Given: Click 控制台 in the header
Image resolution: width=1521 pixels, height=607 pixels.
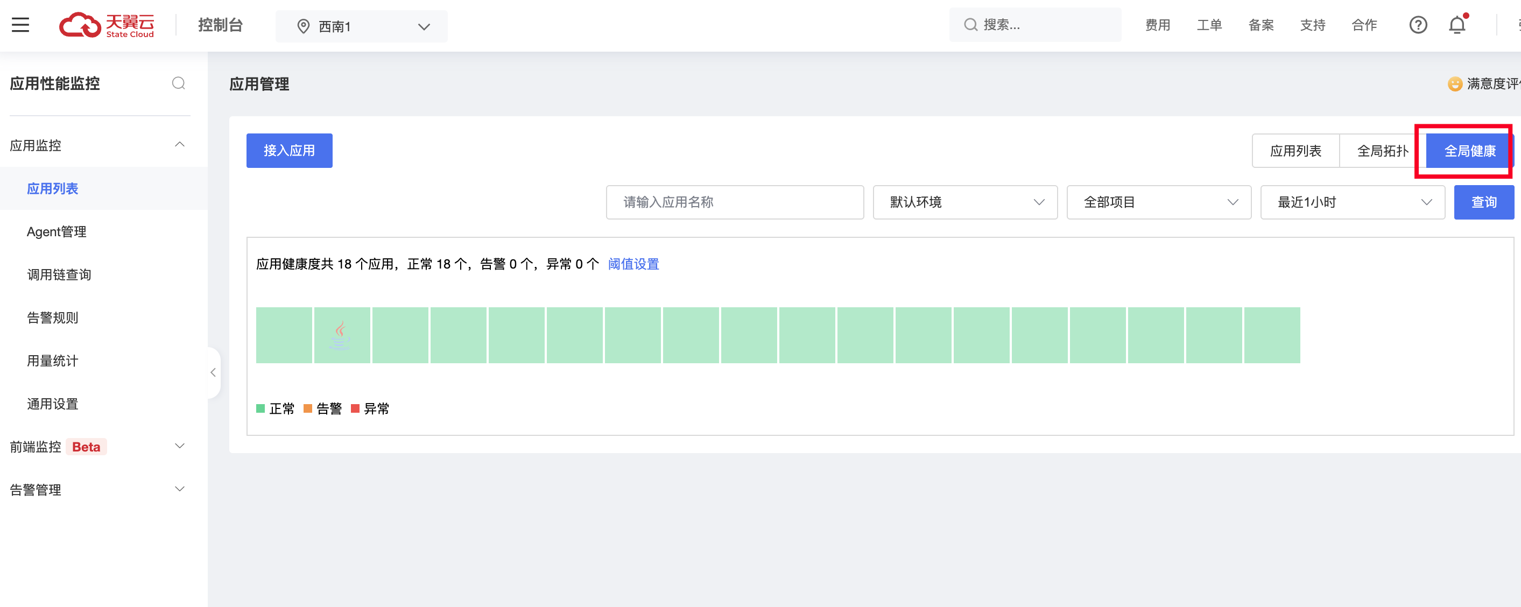Looking at the screenshot, I should [220, 25].
